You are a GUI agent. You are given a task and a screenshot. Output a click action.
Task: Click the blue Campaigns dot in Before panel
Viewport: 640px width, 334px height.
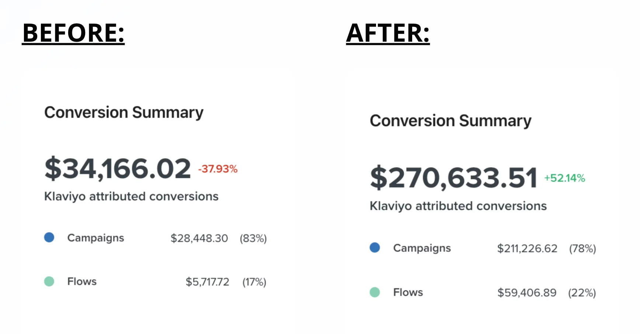coord(49,237)
